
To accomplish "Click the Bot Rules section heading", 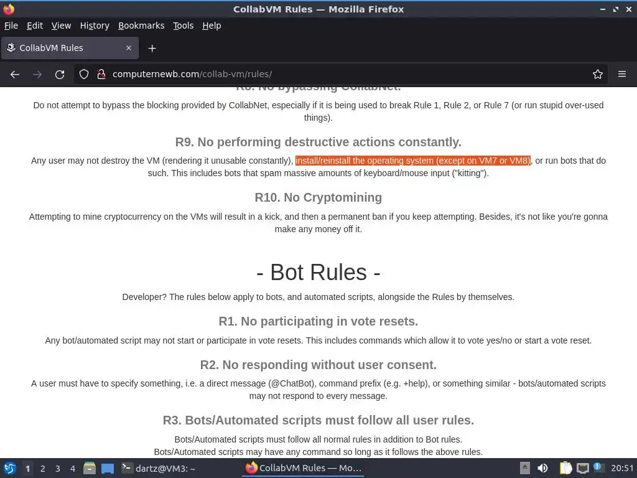I will (318, 272).
